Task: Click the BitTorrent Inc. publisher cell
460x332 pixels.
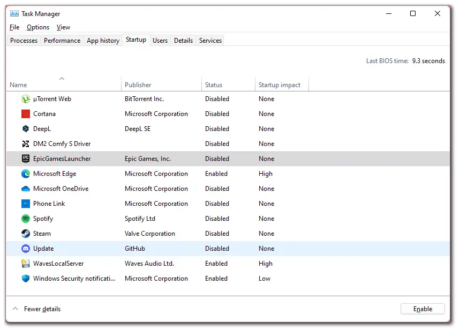Action: [x=145, y=99]
